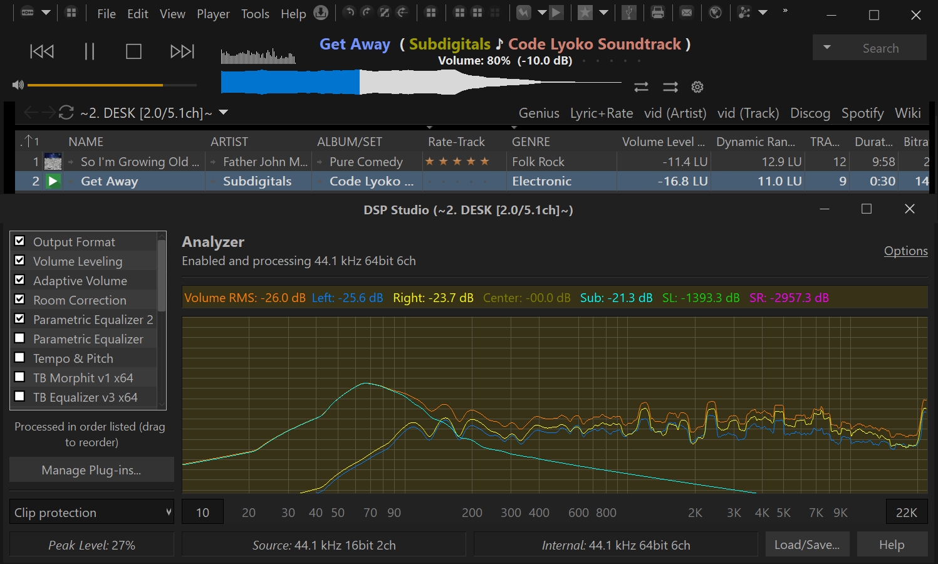Uncheck the Room Correction checkbox
Viewport: 938px width, 564px height.
(x=19, y=300)
